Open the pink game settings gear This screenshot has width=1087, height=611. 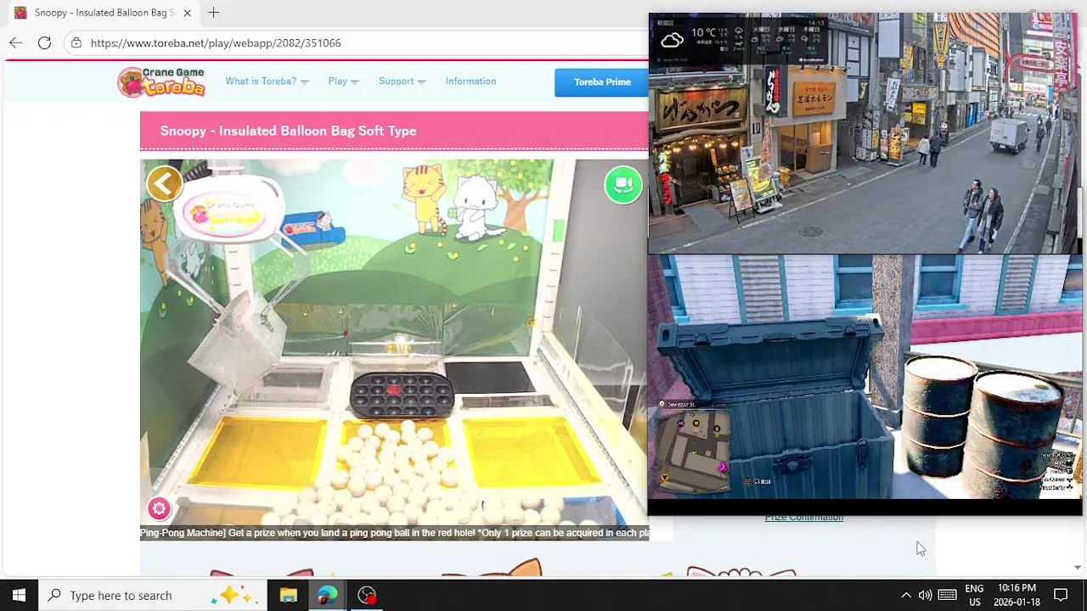(159, 508)
